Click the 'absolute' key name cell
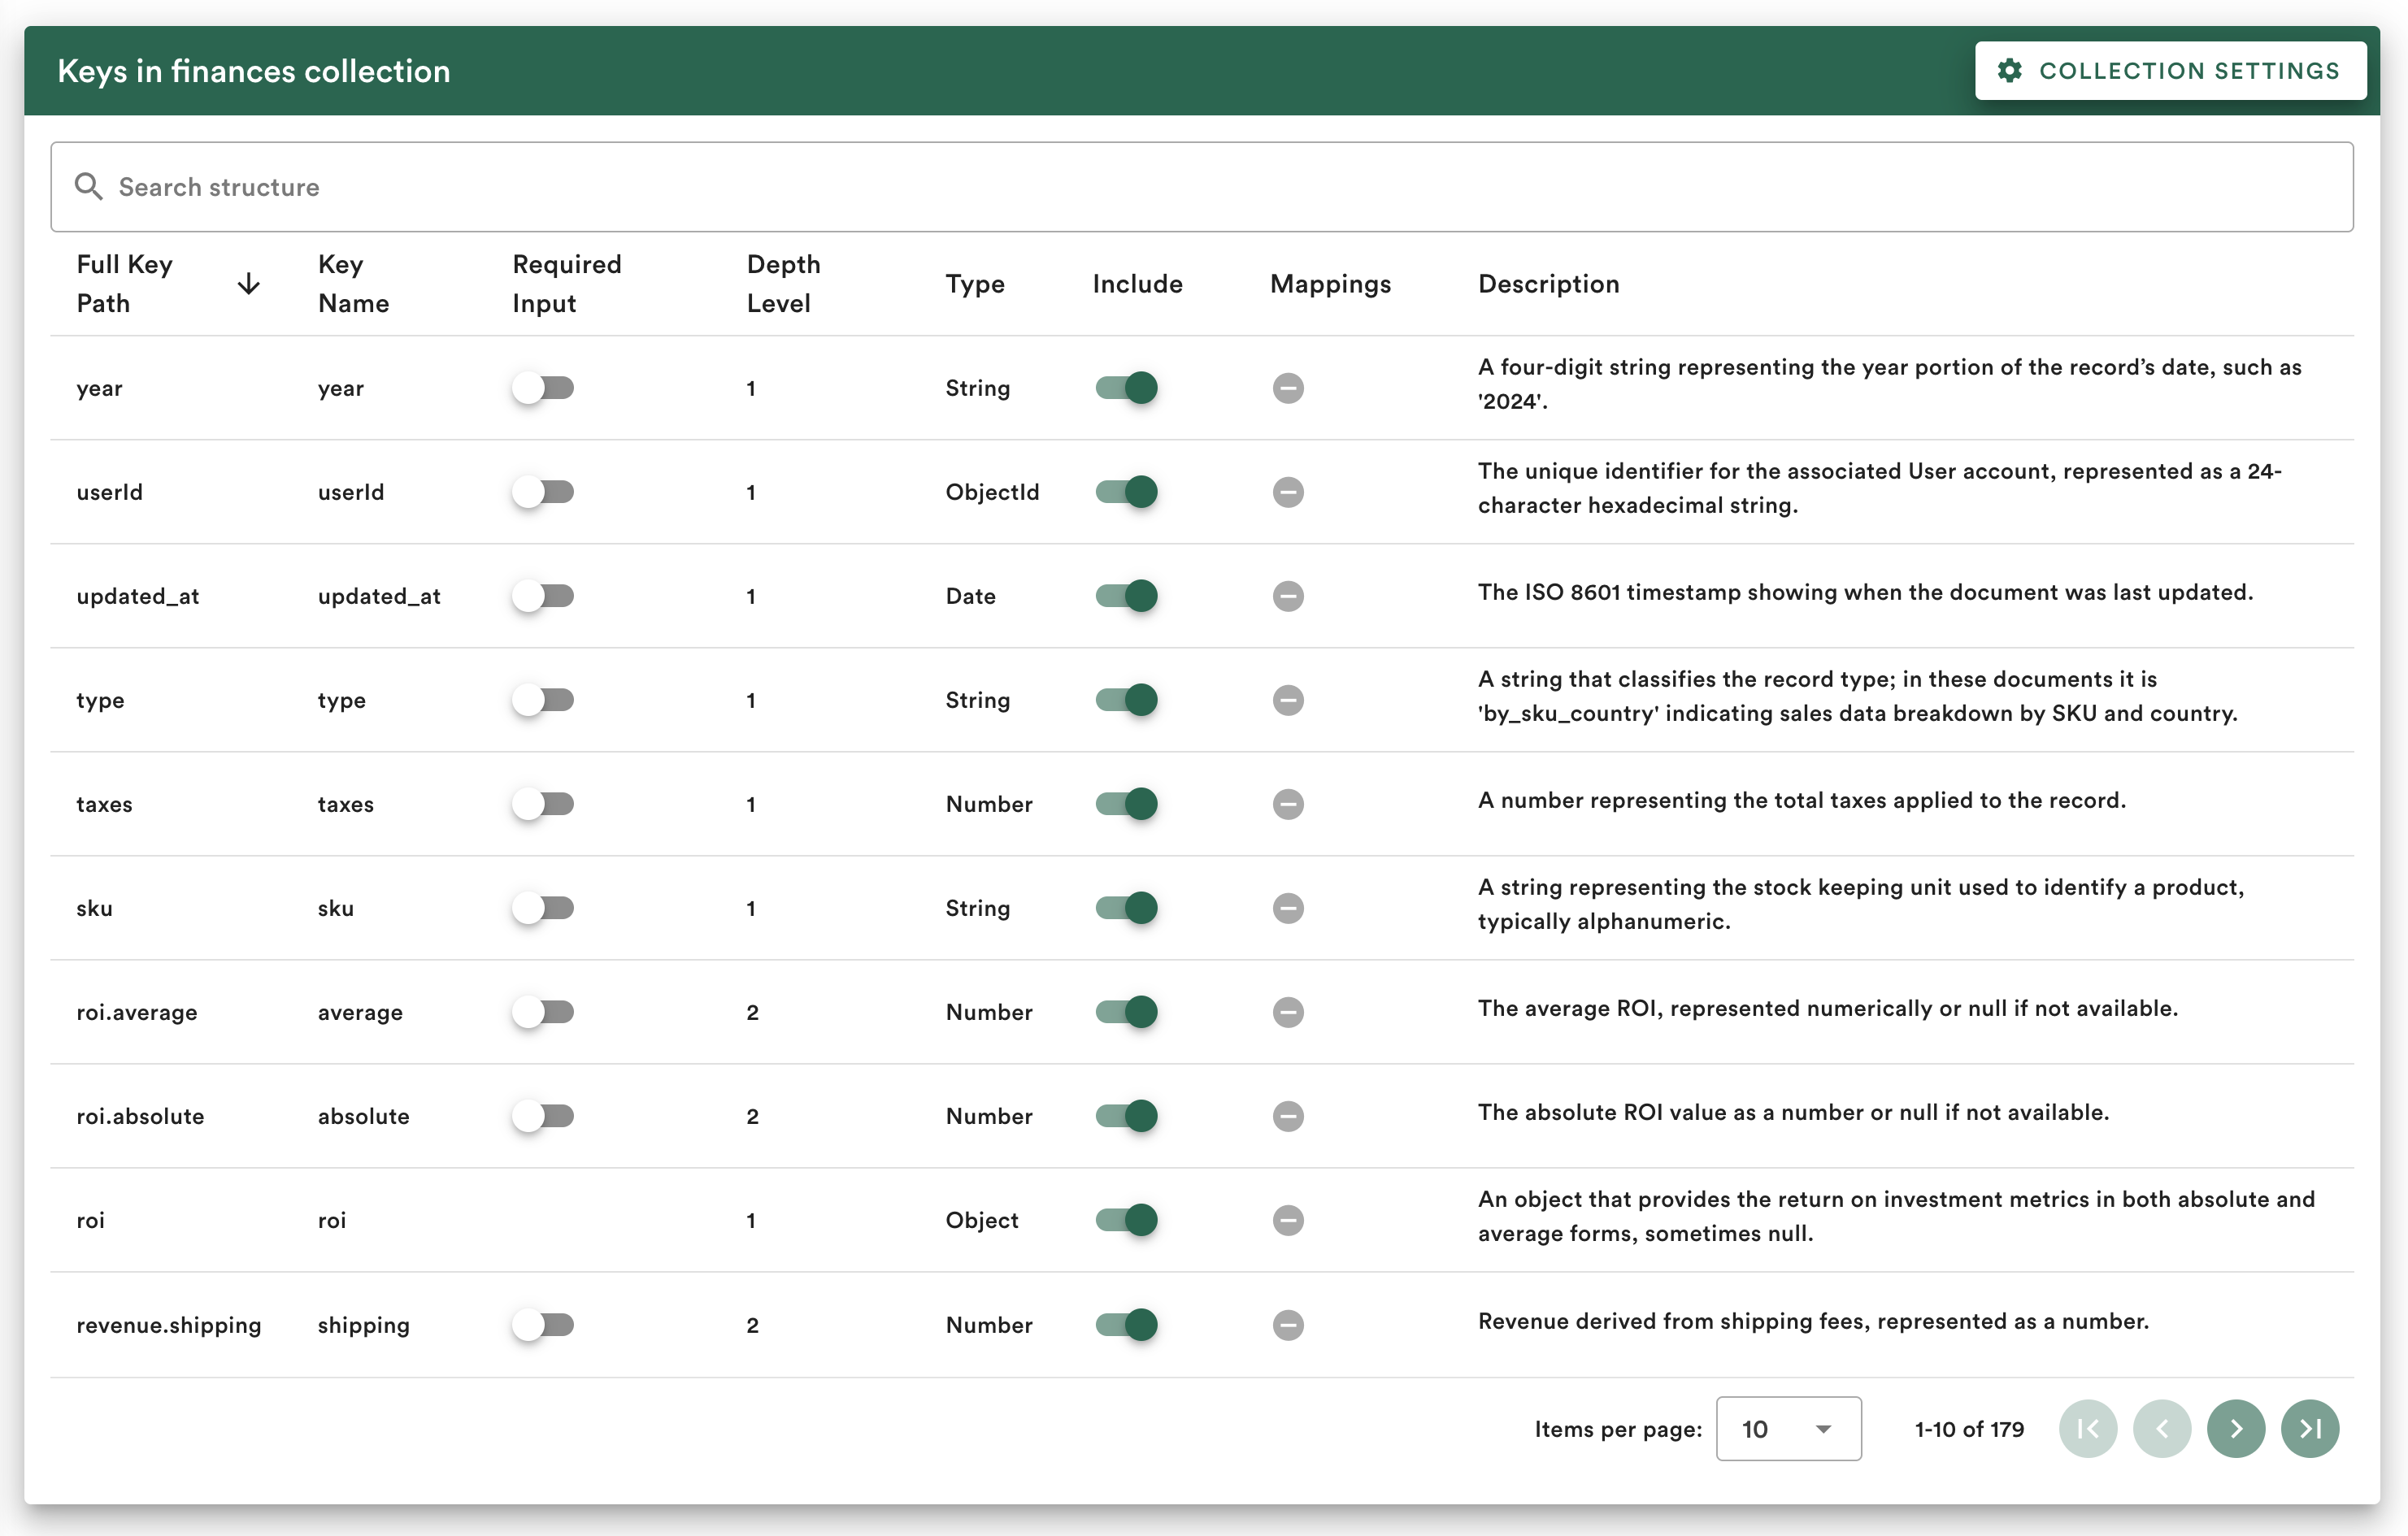This screenshot has width=2408, height=1536. pos(364,1115)
